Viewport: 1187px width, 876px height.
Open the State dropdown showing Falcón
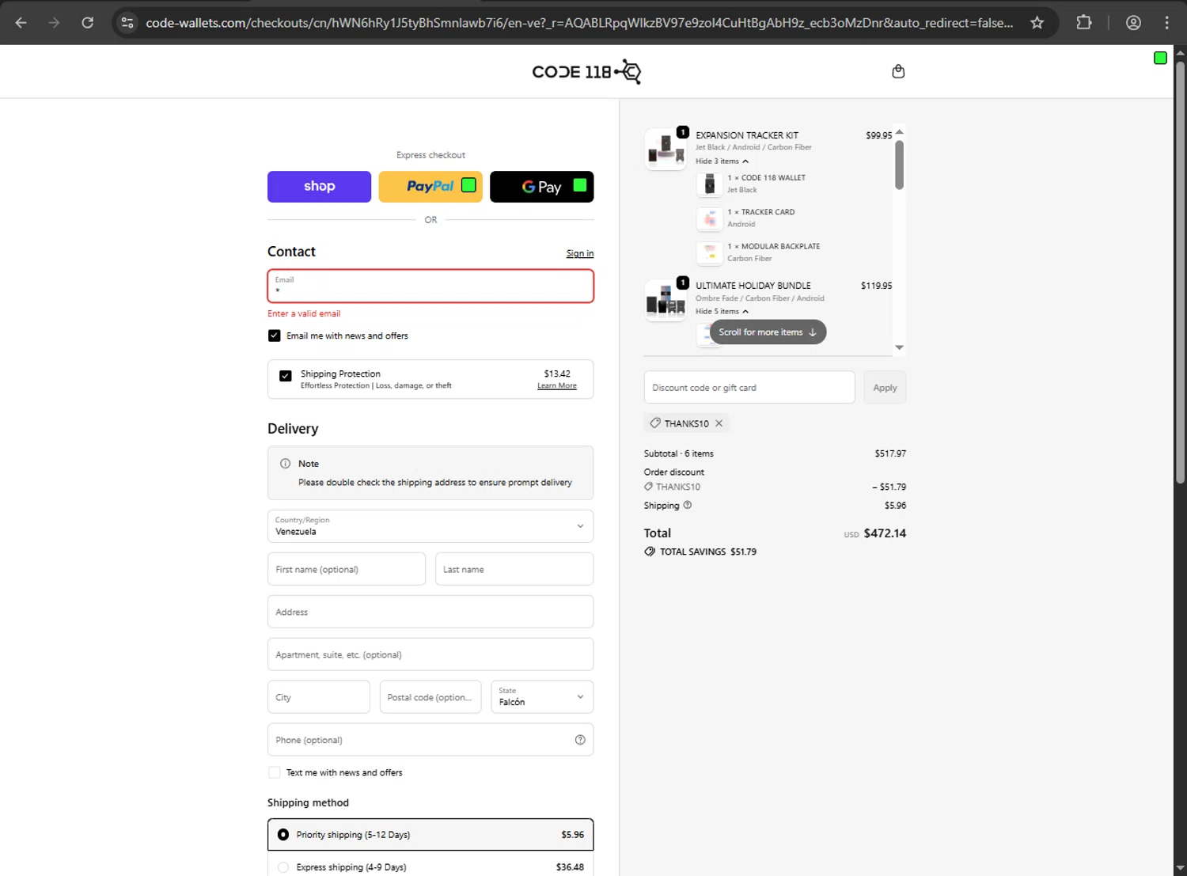[x=542, y=697]
